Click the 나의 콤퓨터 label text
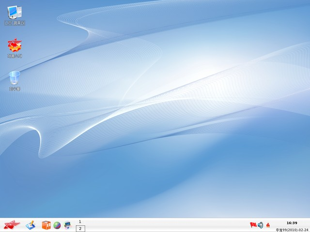Screen dimensions: 310x232 (15, 23)
